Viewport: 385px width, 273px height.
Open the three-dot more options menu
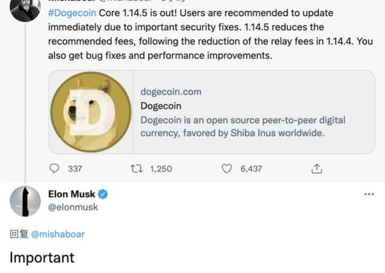tap(369, 194)
